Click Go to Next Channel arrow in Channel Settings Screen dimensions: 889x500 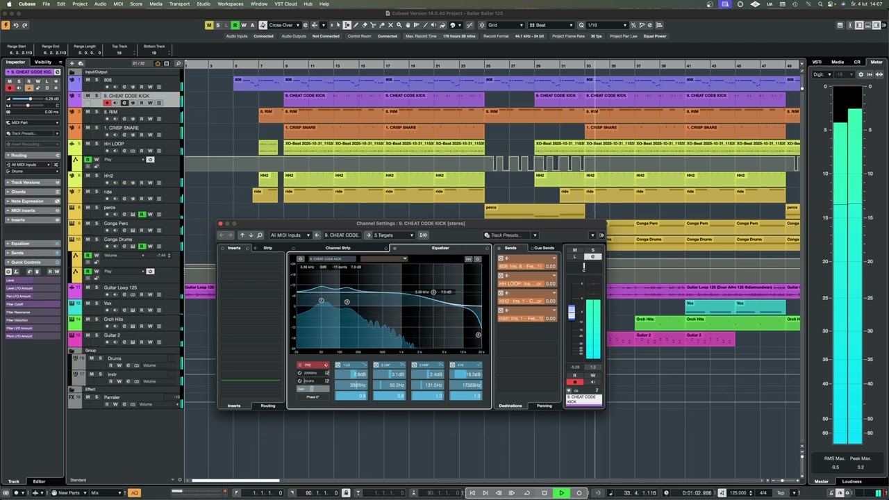click(x=251, y=235)
